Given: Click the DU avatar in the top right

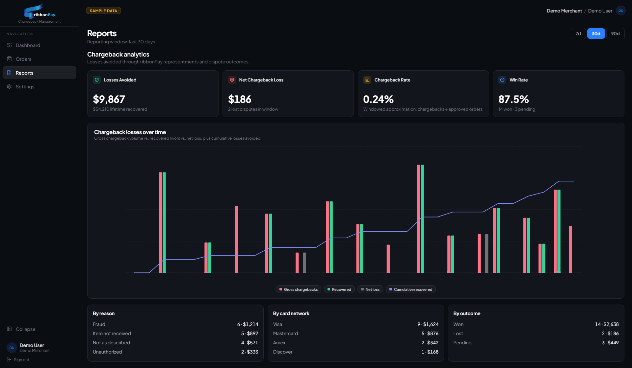Looking at the screenshot, I should coord(621,11).
